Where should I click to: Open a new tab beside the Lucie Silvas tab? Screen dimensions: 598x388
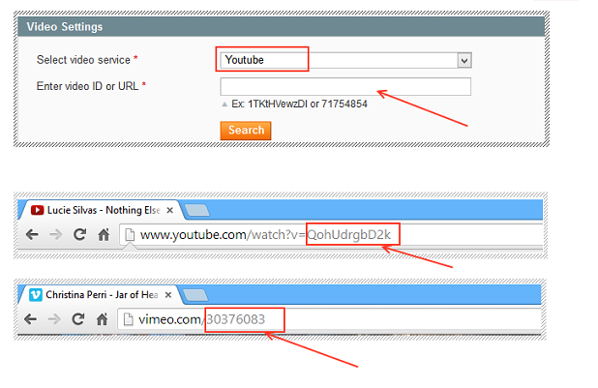(x=196, y=210)
